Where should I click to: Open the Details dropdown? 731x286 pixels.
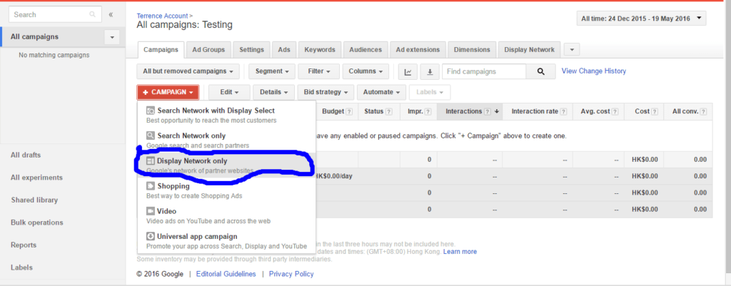(x=273, y=92)
